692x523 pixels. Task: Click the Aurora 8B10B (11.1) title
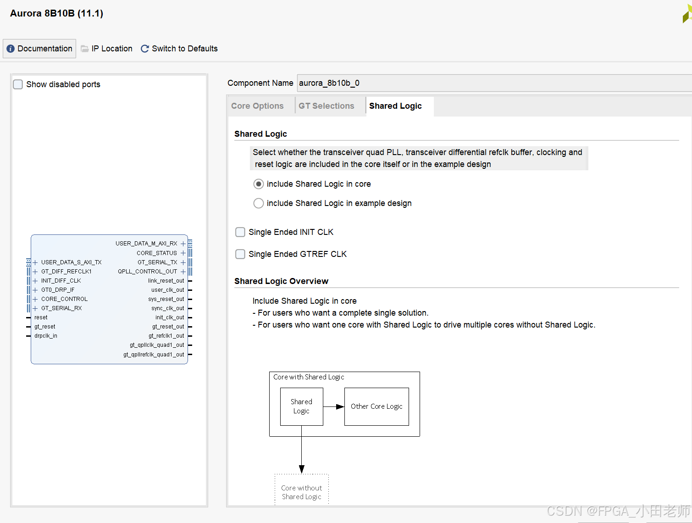pyautogui.click(x=56, y=13)
